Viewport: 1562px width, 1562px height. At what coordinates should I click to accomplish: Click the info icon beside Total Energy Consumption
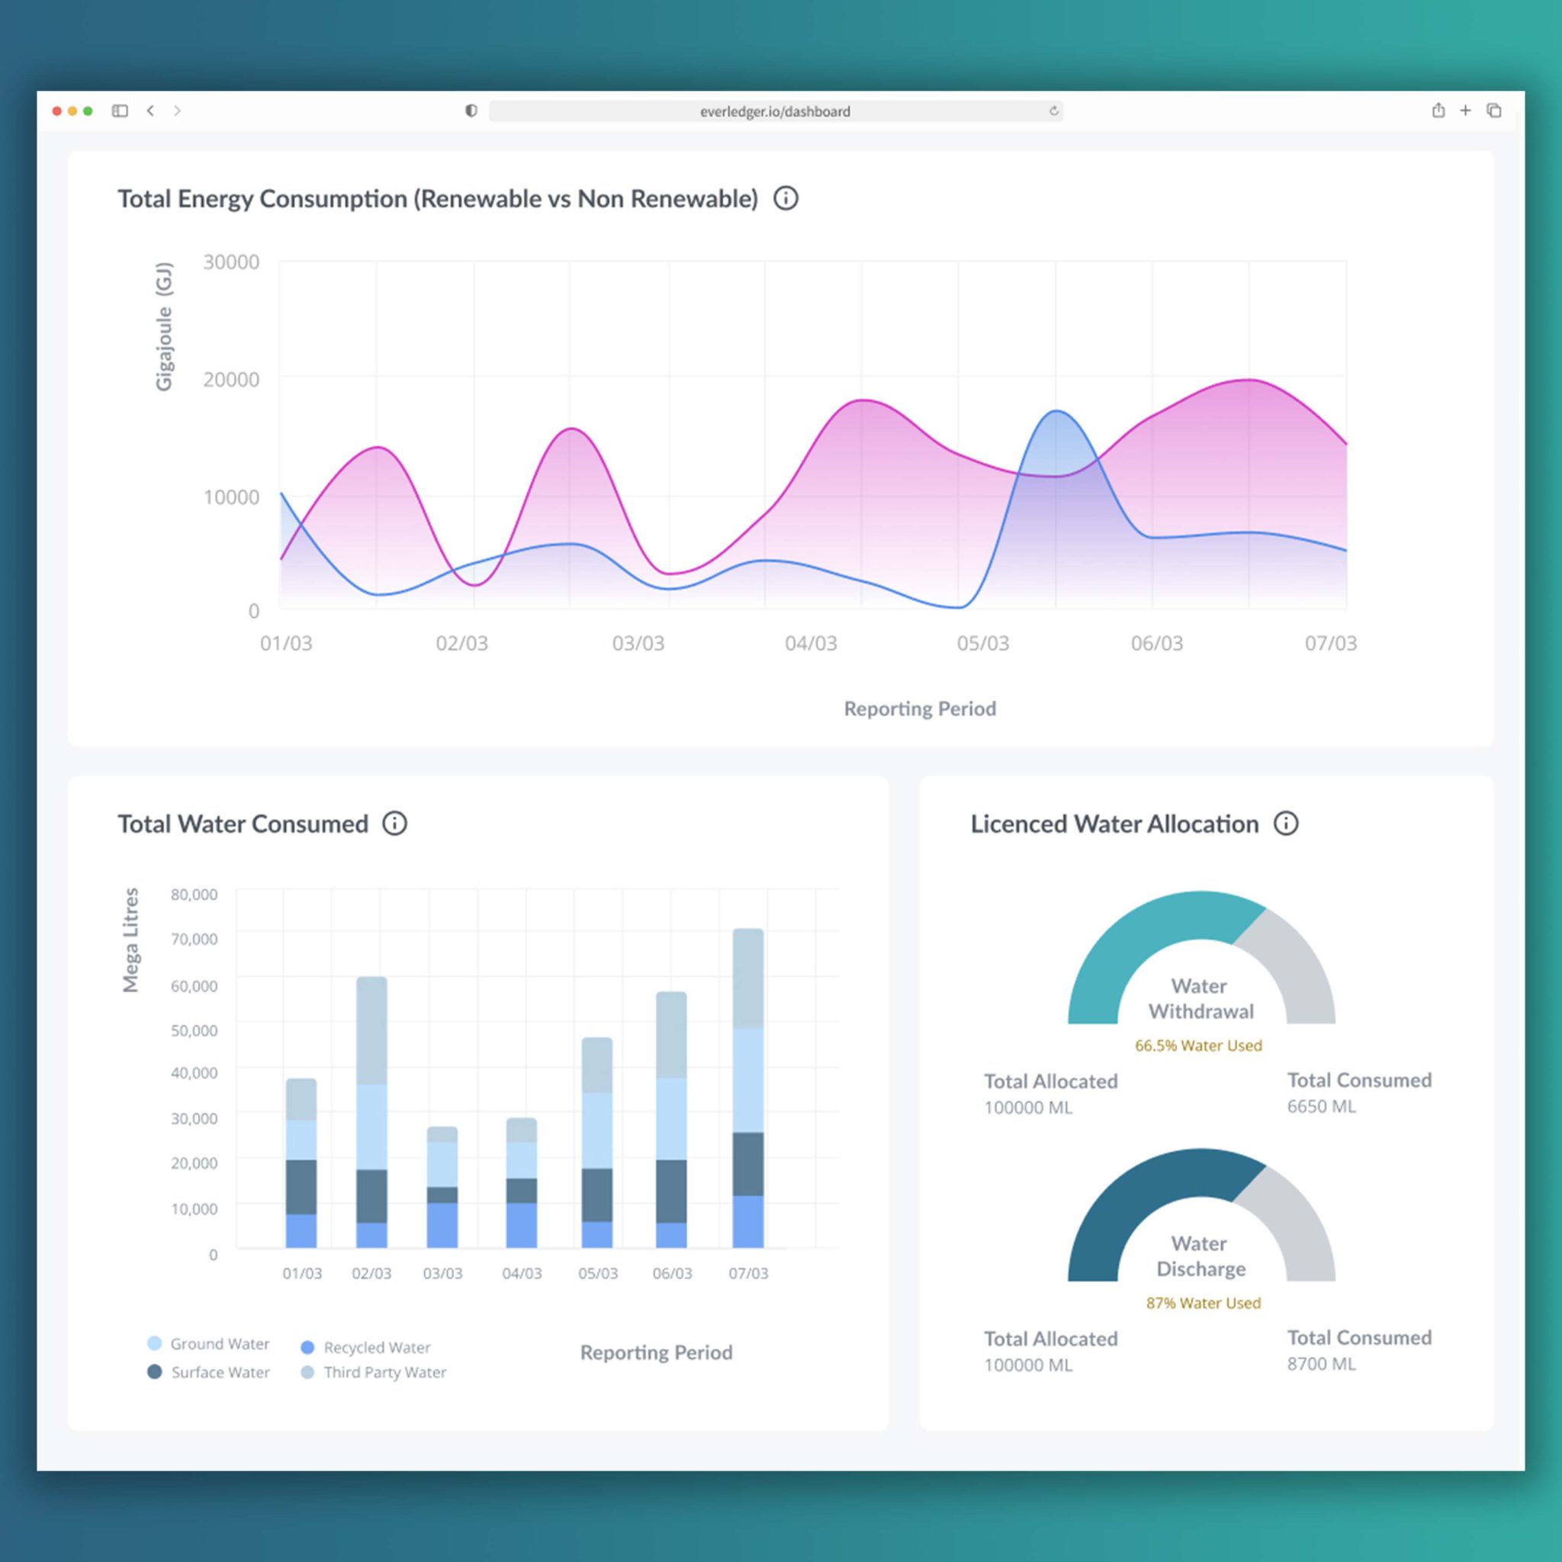(x=785, y=198)
